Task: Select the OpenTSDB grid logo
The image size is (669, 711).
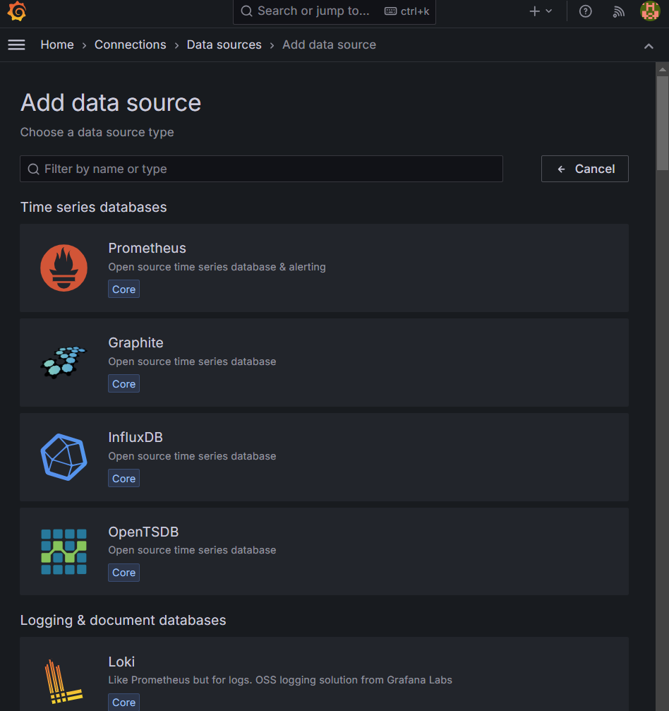Action: [x=64, y=551]
